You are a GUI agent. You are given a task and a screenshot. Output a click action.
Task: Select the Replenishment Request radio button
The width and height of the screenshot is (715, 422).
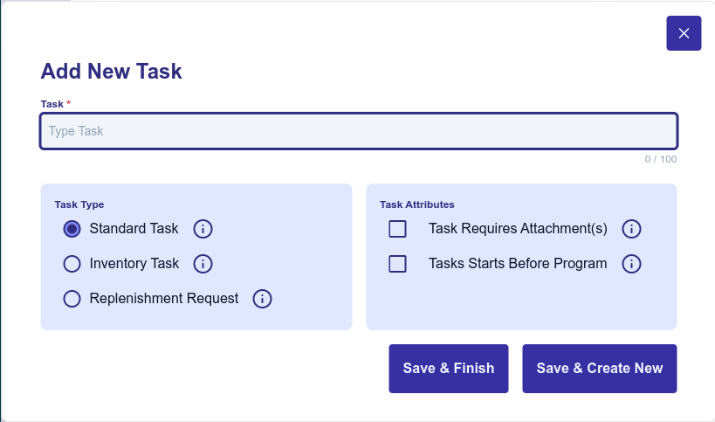pos(72,299)
